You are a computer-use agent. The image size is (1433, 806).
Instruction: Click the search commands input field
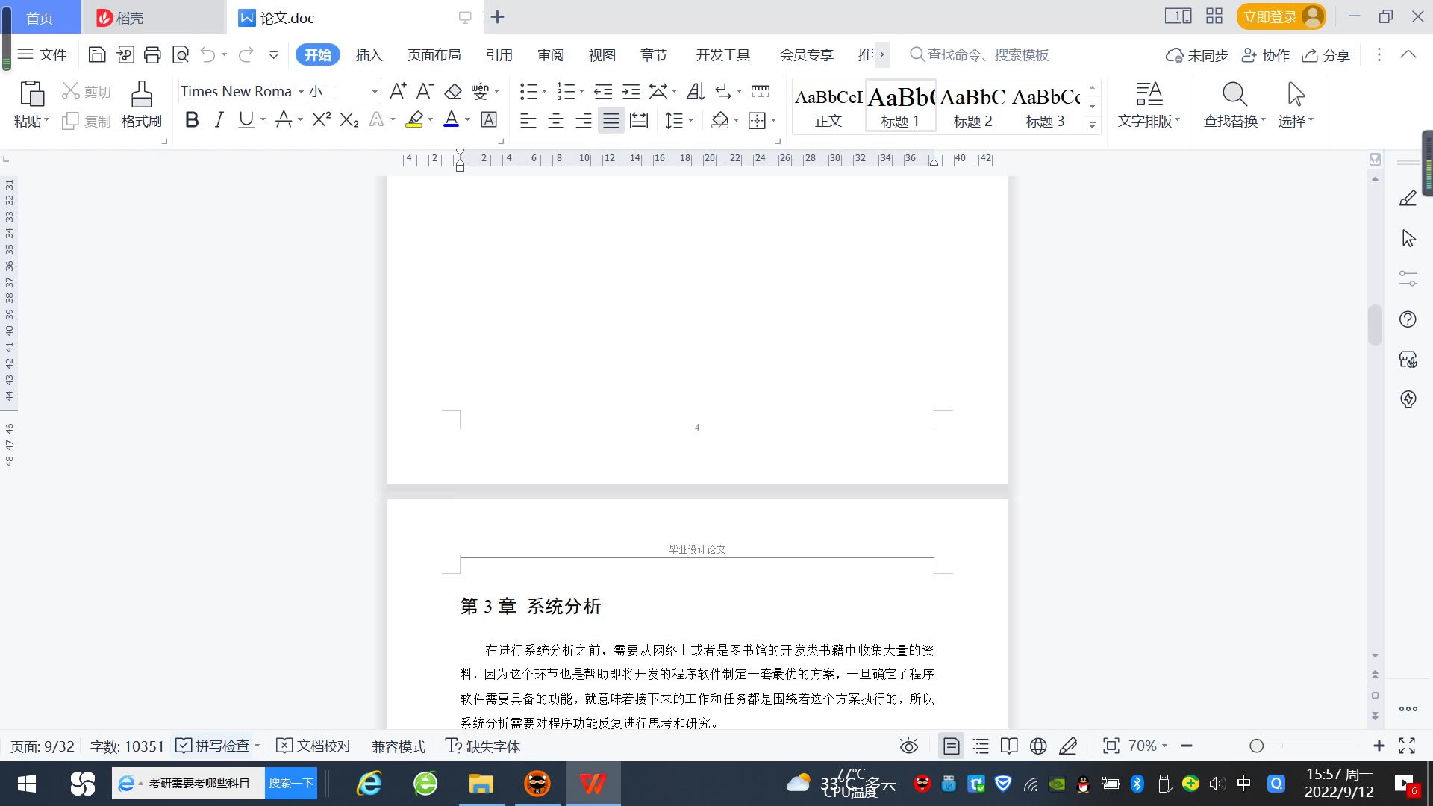point(987,54)
